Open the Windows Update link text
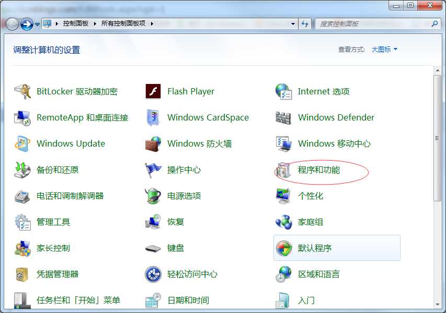446x313 pixels. 71,143
